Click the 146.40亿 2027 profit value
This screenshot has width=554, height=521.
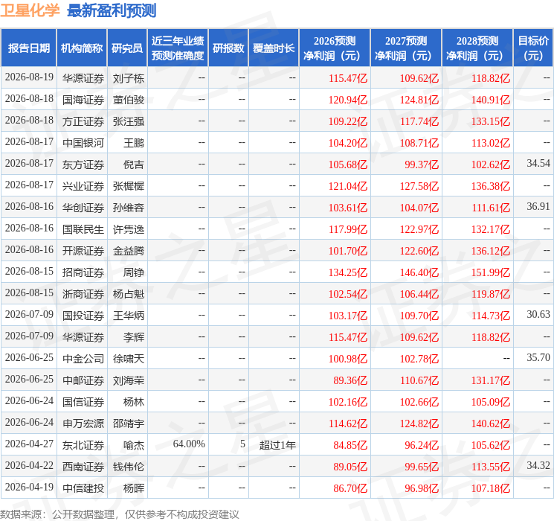click(419, 272)
